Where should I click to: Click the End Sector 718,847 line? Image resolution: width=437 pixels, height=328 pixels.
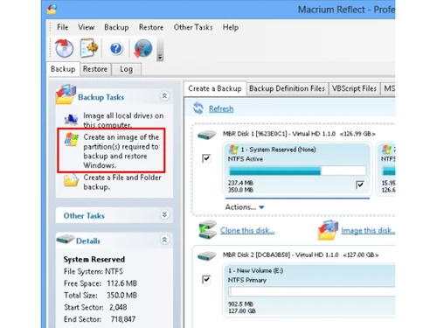[x=100, y=319]
